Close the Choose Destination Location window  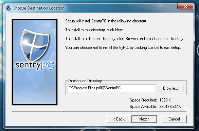tap(185, 6)
